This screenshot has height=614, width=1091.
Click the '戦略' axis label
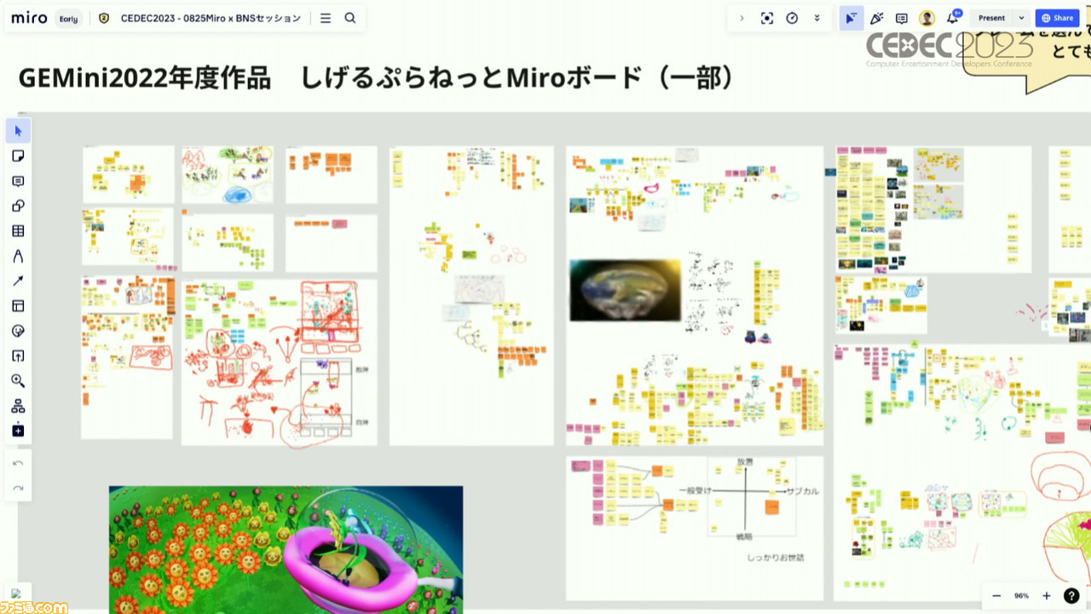[x=745, y=536]
